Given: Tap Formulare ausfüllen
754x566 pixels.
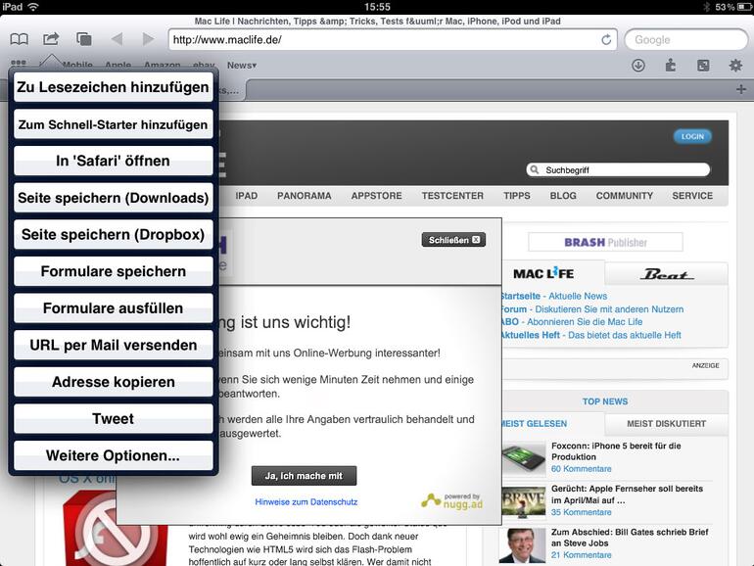Looking at the screenshot, I should click(x=113, y=307).
